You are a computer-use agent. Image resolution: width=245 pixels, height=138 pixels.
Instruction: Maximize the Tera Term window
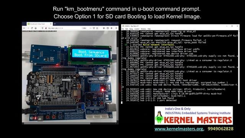coord(232,26)
